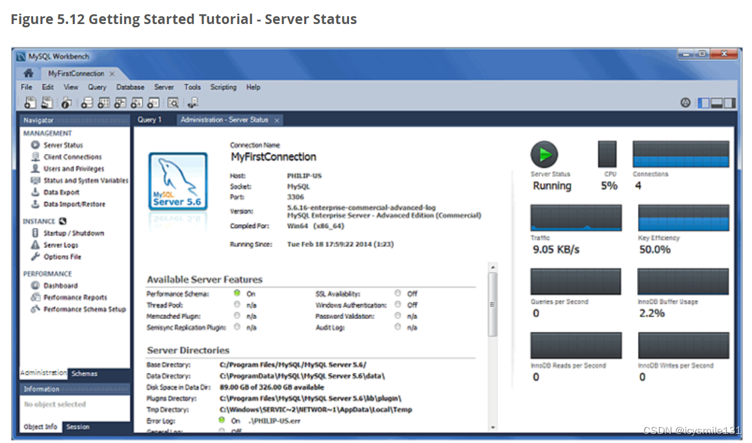
Task: Click the Error Log On indicator
Action: pos(222,420)
